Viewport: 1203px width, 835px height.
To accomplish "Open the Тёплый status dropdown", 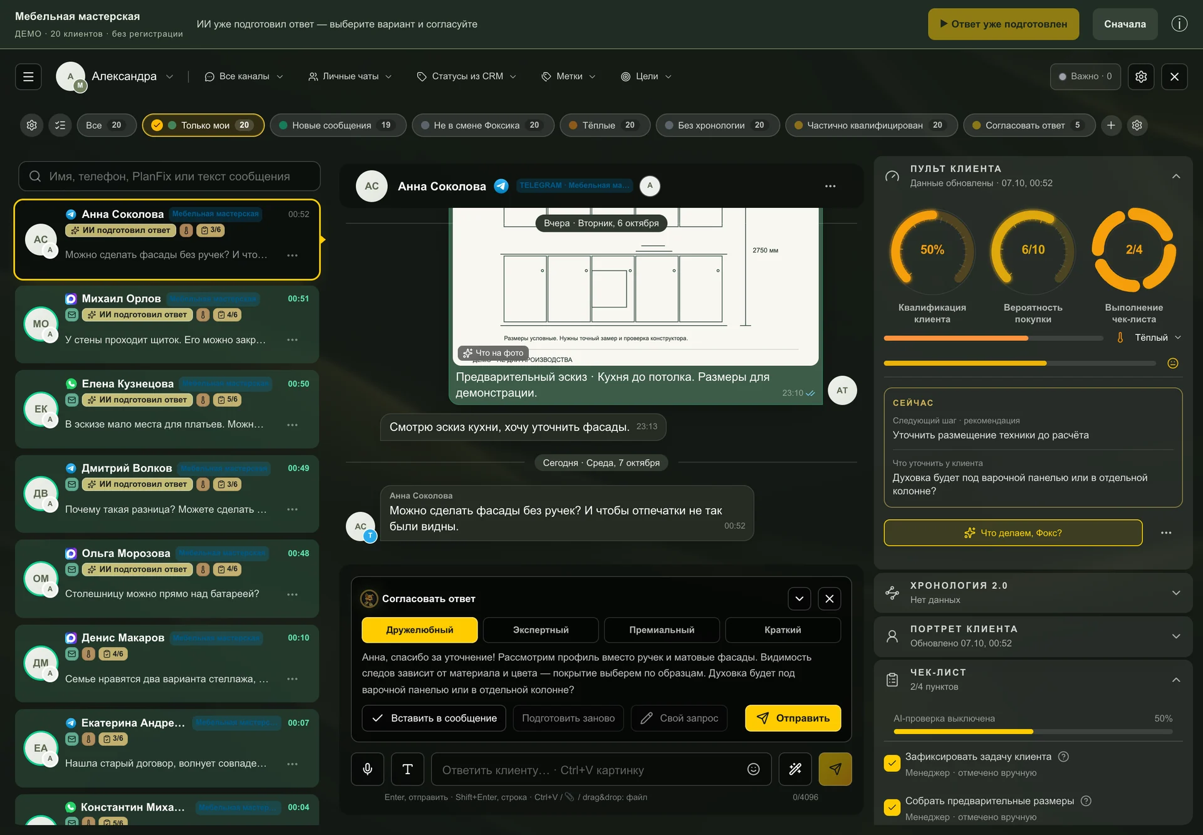I will [1150, 338].
